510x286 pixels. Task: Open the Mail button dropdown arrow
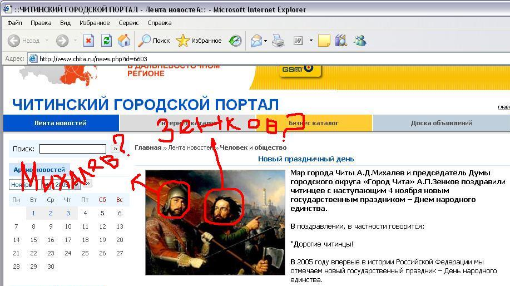(266, 41)
